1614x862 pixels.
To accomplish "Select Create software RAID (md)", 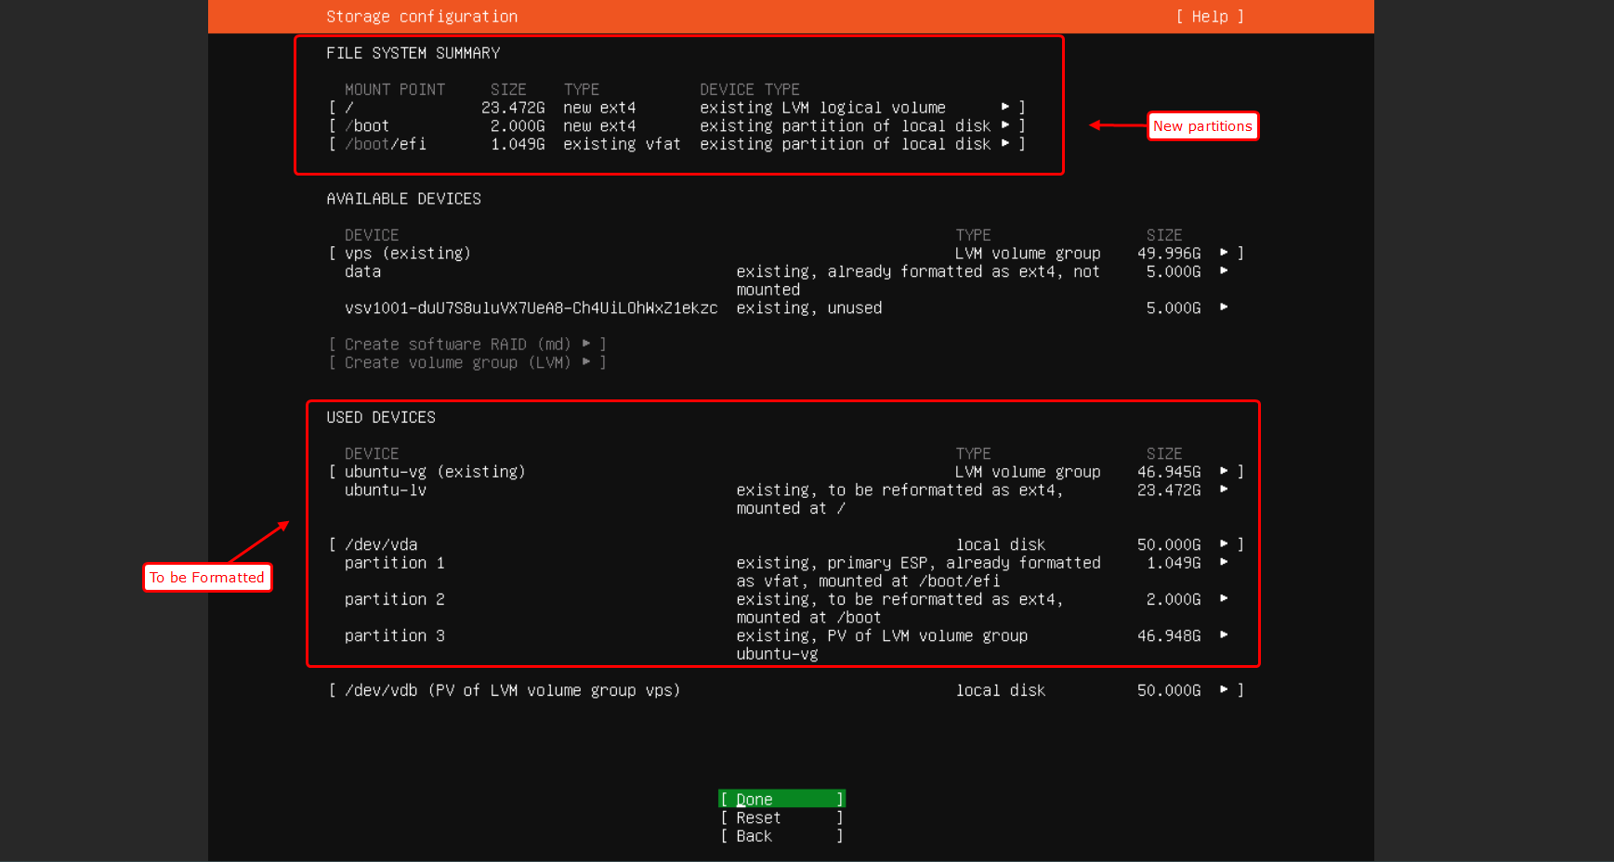I will tap(467, 345).
